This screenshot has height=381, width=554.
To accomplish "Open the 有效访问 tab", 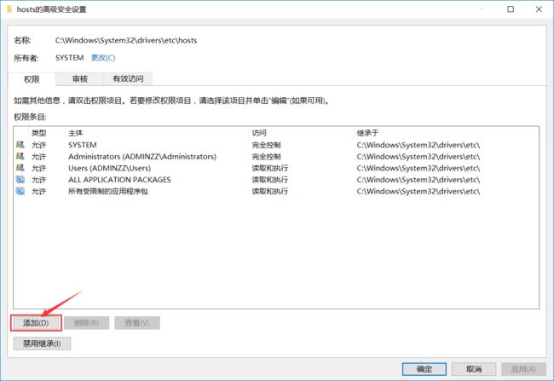I will (128, 78).
